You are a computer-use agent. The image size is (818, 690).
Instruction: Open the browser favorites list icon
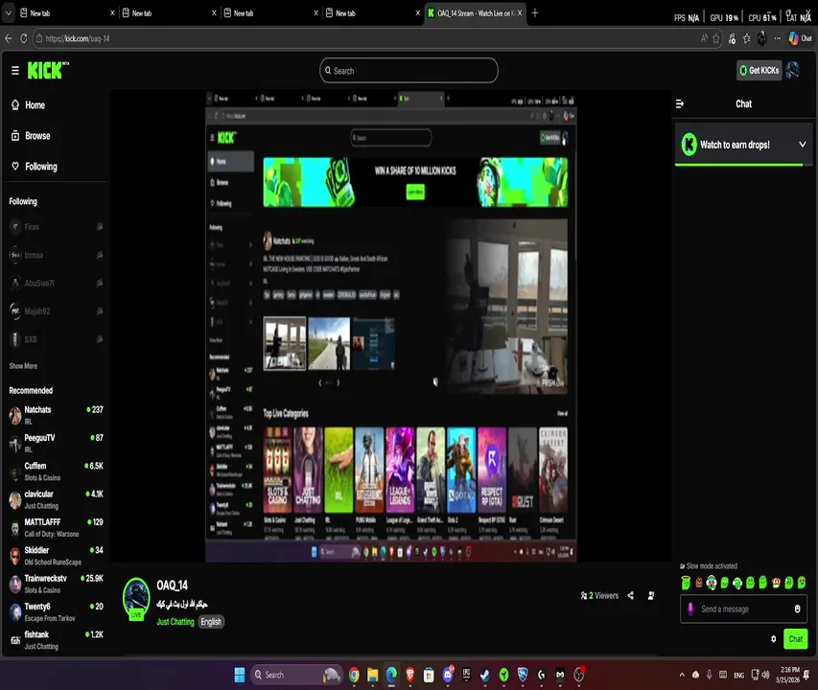click(746, 38)
